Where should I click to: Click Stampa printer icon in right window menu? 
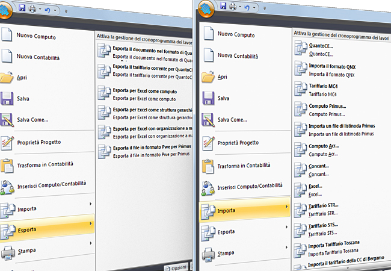(x=209, y=255)
